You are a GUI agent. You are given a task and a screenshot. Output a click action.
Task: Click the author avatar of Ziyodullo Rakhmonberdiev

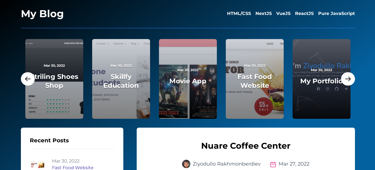point(186,164)
